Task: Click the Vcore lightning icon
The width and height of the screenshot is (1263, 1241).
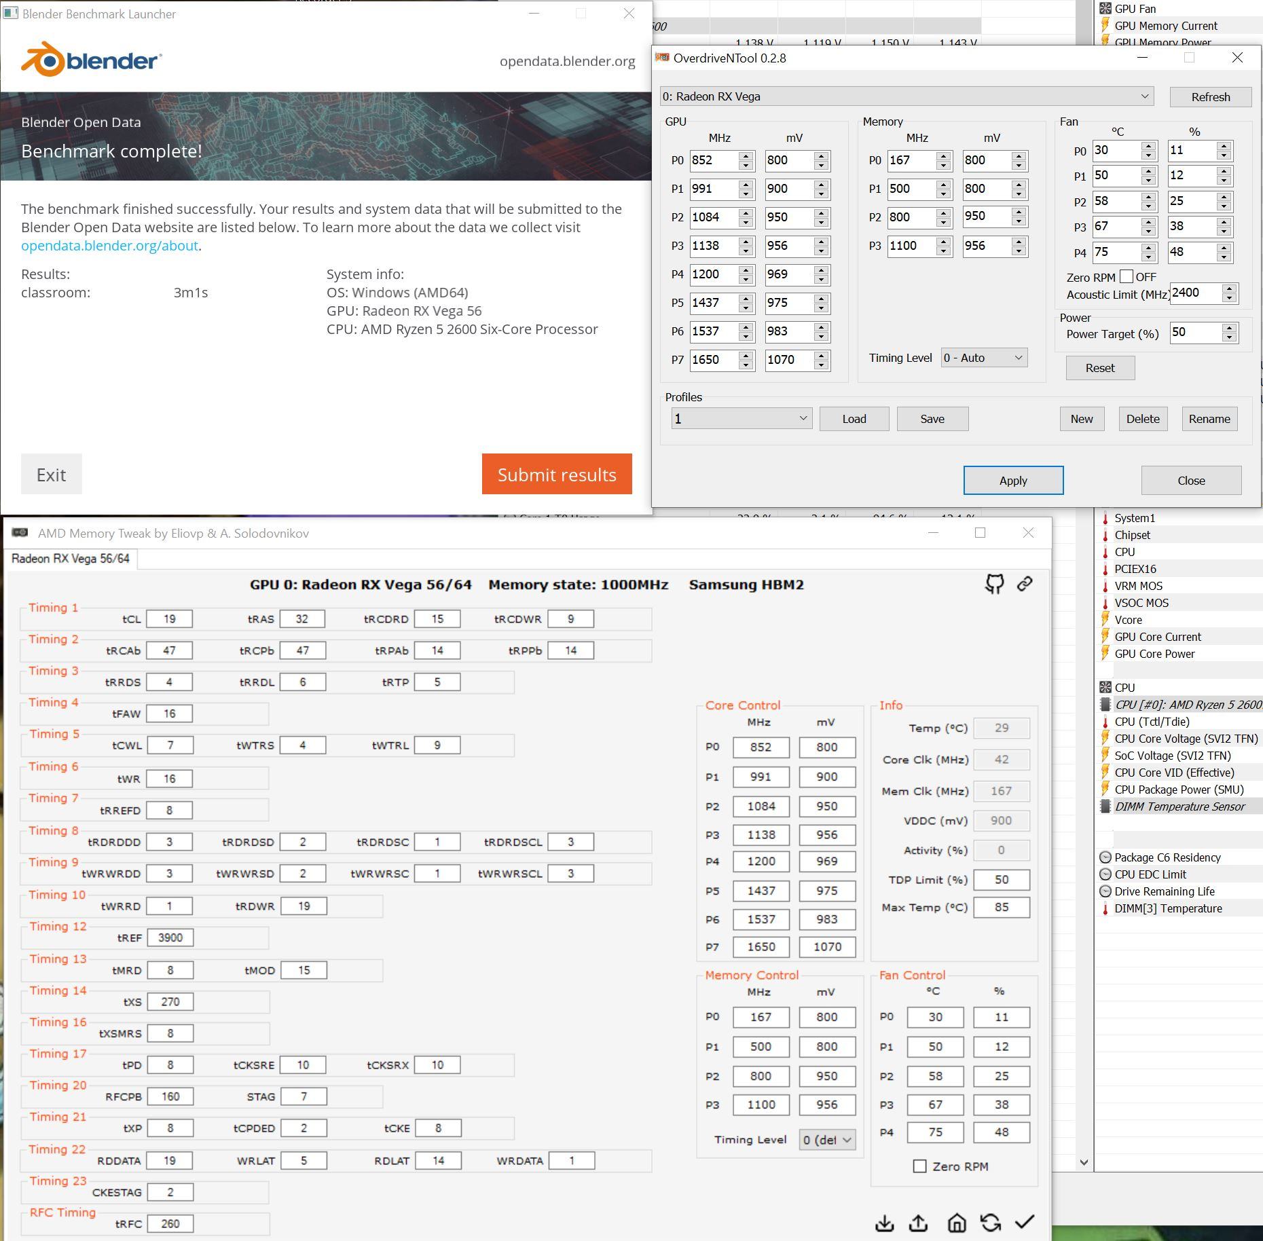Action: [1105, 620]
